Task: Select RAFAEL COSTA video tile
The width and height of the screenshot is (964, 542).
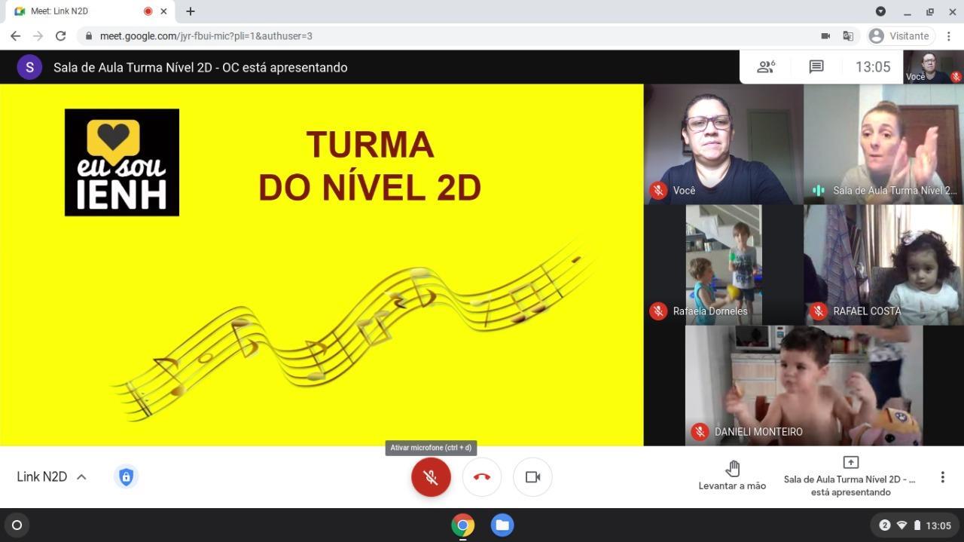Action: [883, 265]
